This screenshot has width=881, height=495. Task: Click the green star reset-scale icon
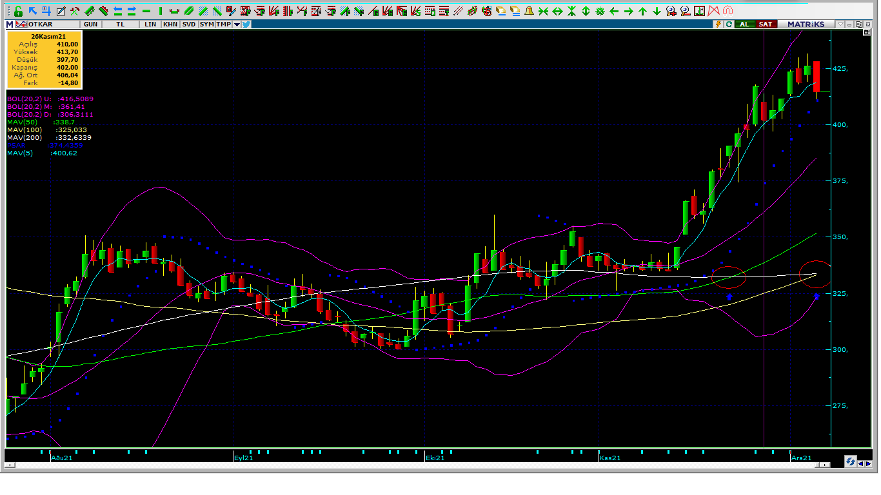point(600,11)
